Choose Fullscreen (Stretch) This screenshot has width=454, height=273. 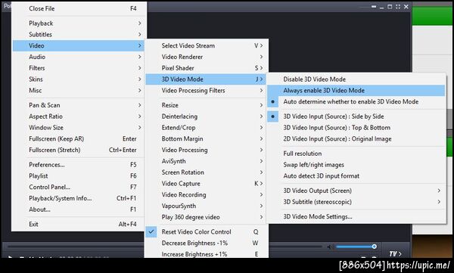(x=79, y=150)
